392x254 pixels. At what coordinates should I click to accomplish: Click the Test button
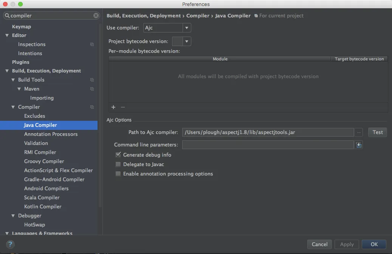coord(378,132)
